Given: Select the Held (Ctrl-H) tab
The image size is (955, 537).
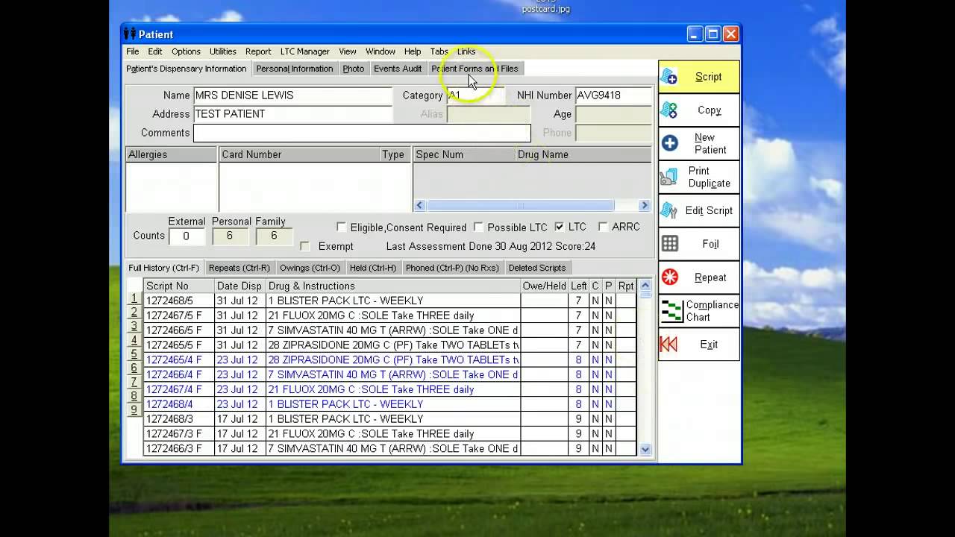Looking at the screenshot, I should pos(373,268).
